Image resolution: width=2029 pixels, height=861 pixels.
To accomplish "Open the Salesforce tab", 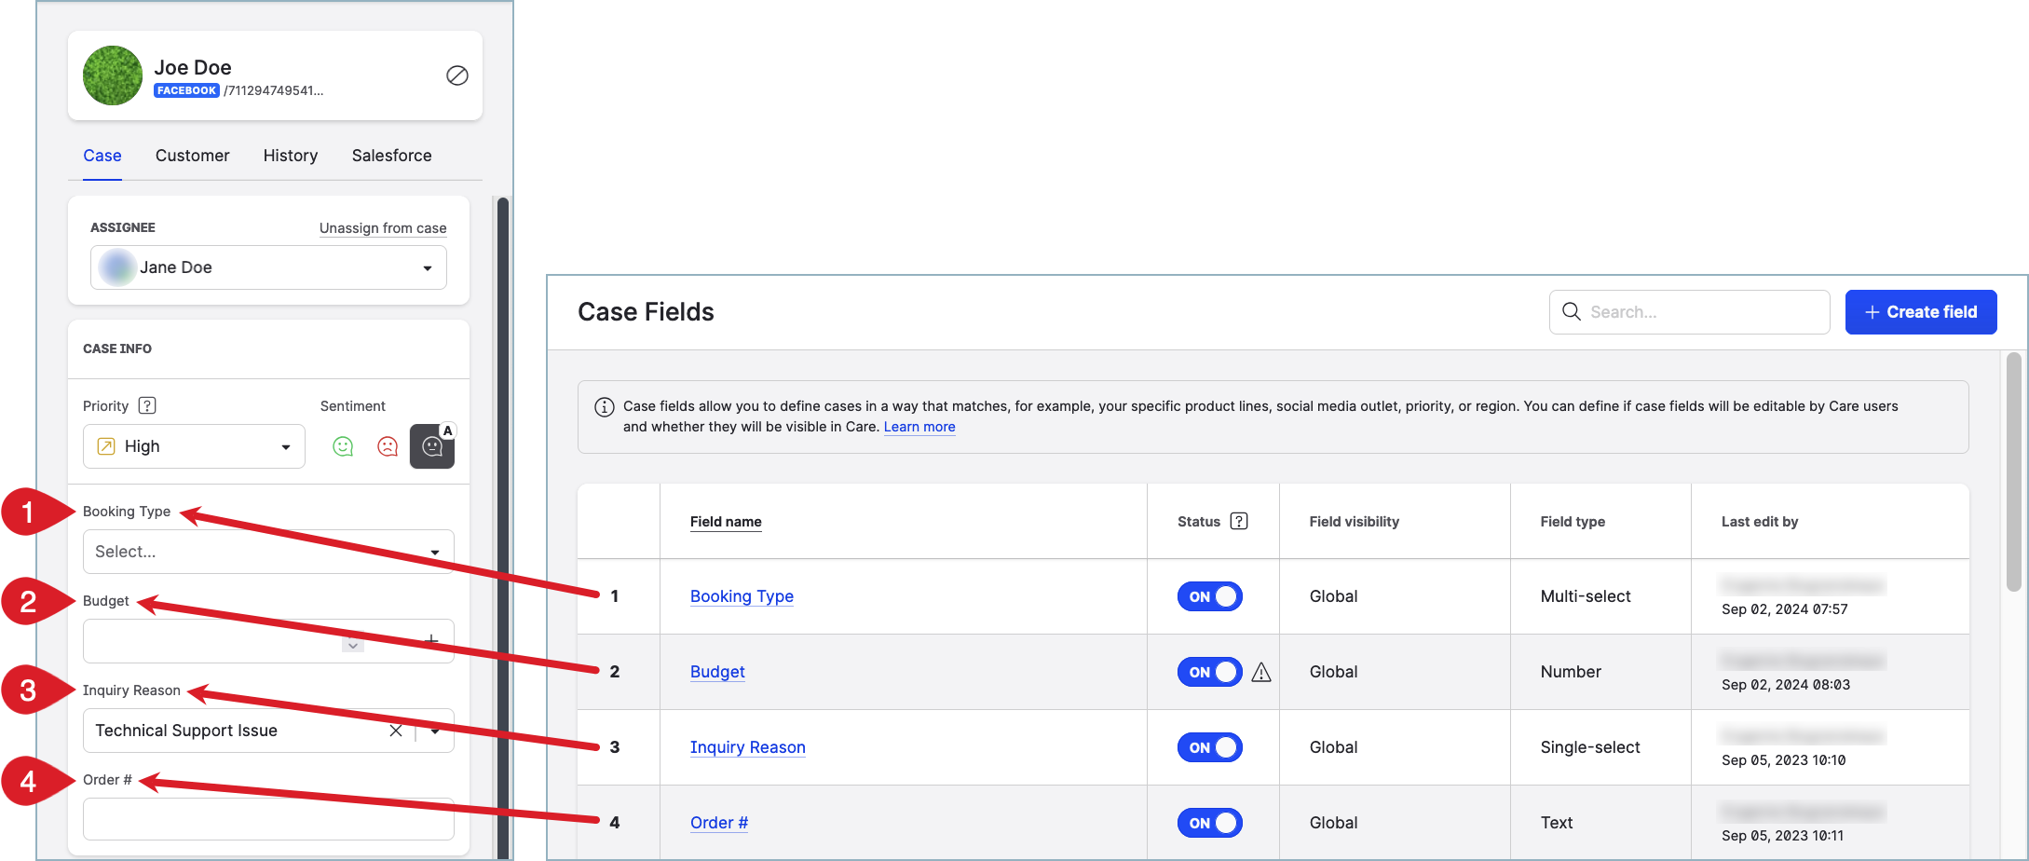I will (x=391, y=156).
